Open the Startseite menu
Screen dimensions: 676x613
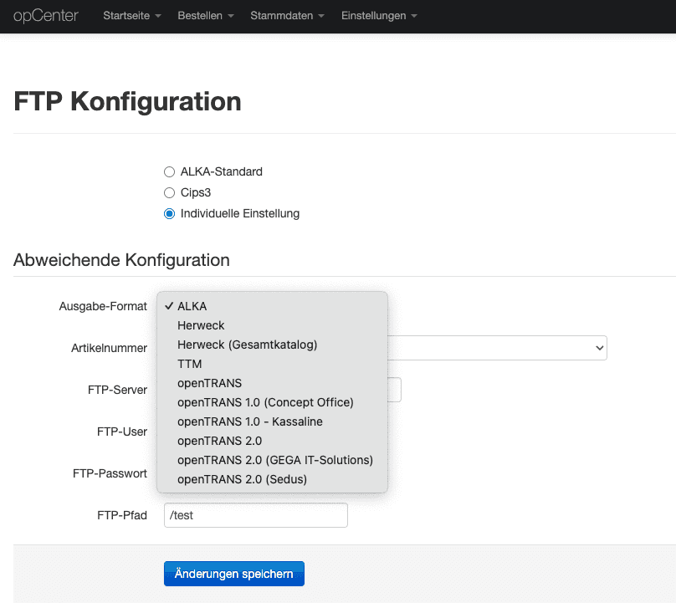click(x=132, y=16)
